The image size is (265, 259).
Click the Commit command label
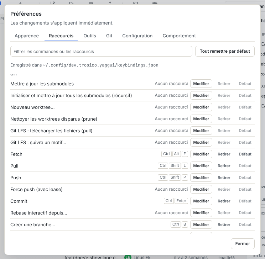[19, 201]
